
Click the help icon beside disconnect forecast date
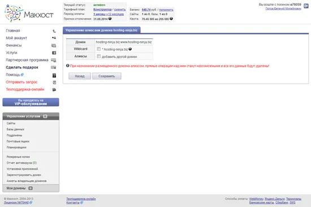coord(110,19)
